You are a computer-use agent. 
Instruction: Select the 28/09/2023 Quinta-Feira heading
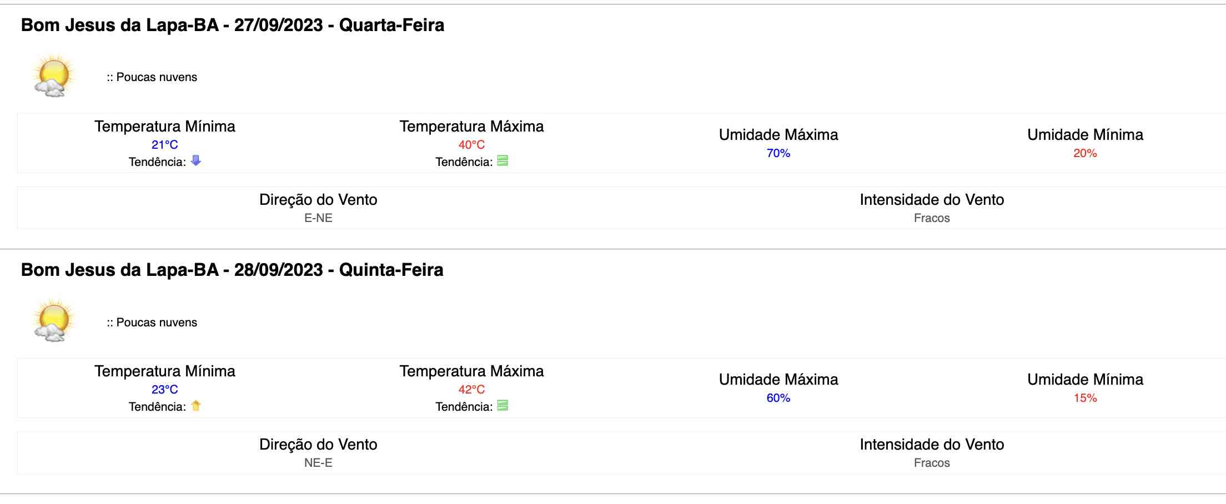(x=232, y=270)
